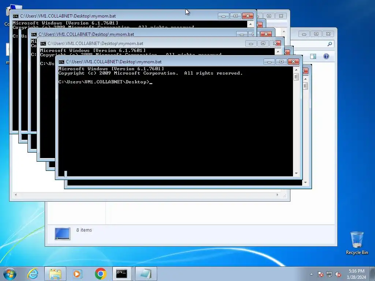This screenshot has width=375, height=281.
Task: Close the frontmost mymom.bat command window
Action: [293, 62]
